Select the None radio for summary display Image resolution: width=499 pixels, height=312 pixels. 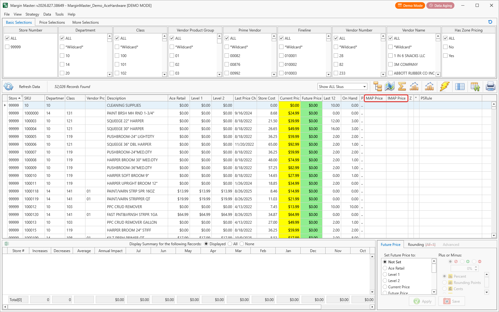(242, 244)
